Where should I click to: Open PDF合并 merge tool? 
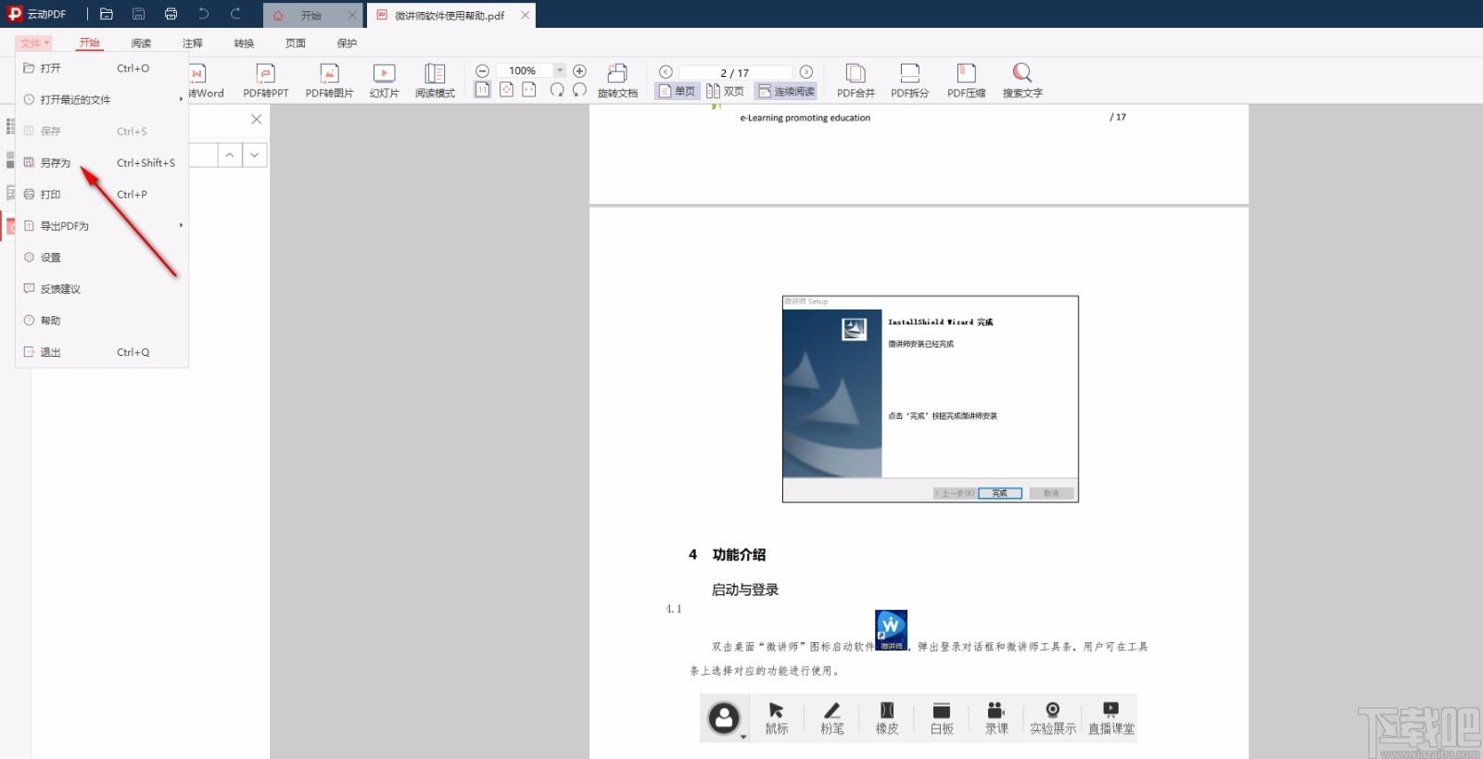point(856,81)
